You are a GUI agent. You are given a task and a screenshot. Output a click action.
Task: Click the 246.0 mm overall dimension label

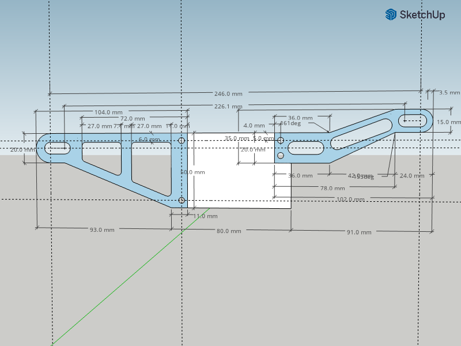tap(228, 93)
